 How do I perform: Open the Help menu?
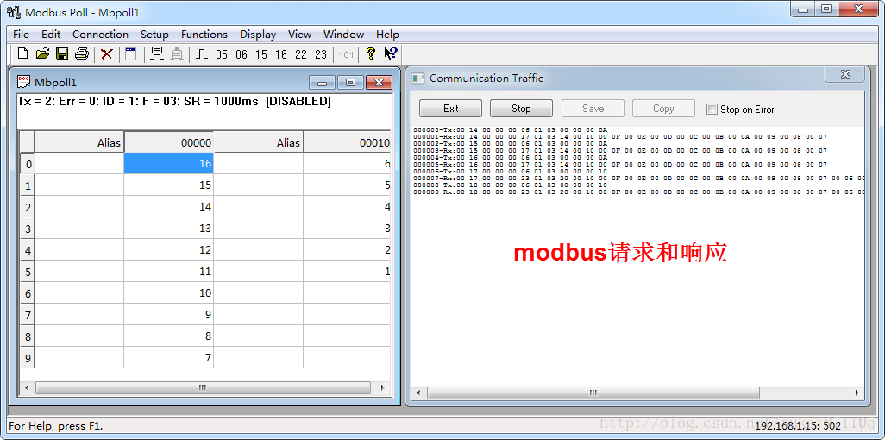pyautogui.click(x=388, y=34)
